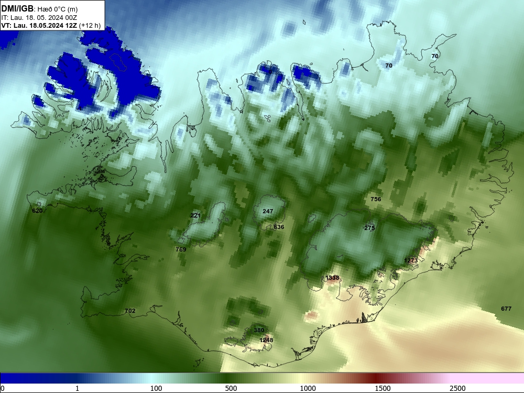Viewport: 524px width, 393px height.
Task: Click the map value 756
Action: pos(376,199)
